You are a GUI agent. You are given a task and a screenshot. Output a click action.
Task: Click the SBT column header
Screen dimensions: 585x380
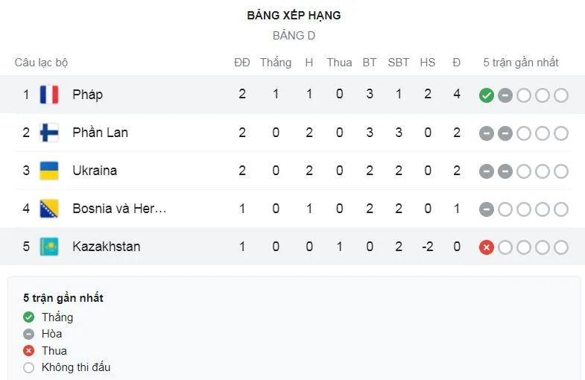tap(399, 63)
